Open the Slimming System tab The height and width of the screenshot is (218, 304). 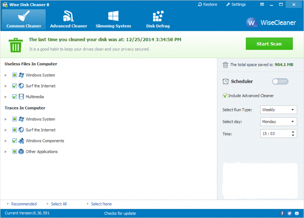point(113,19)
